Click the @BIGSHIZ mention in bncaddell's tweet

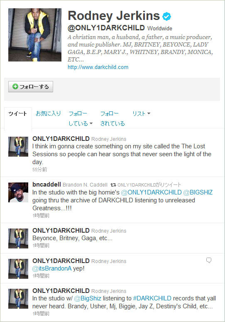click(198, 192)
